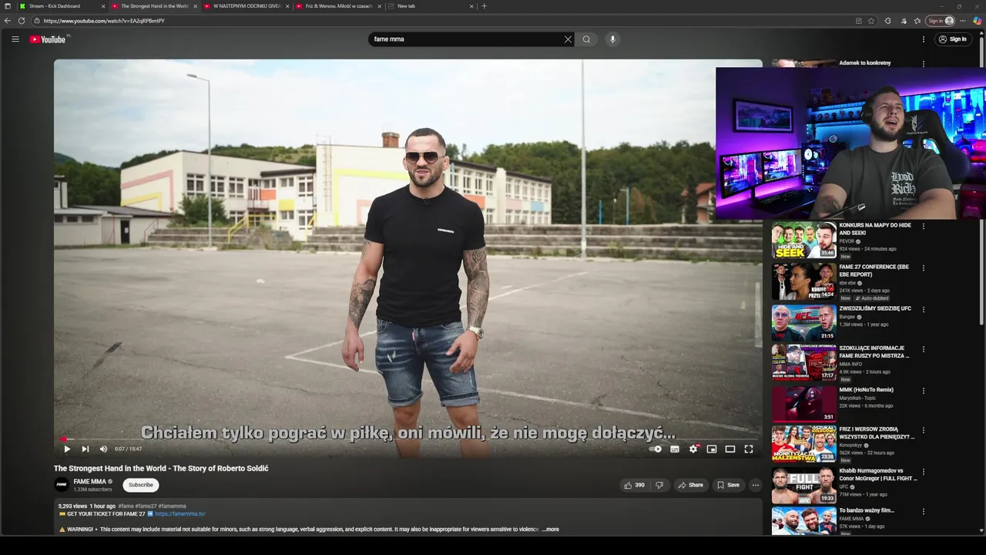Switch to theater mode
The height and width of the screenshot is (555, 986).
(730, 449)
